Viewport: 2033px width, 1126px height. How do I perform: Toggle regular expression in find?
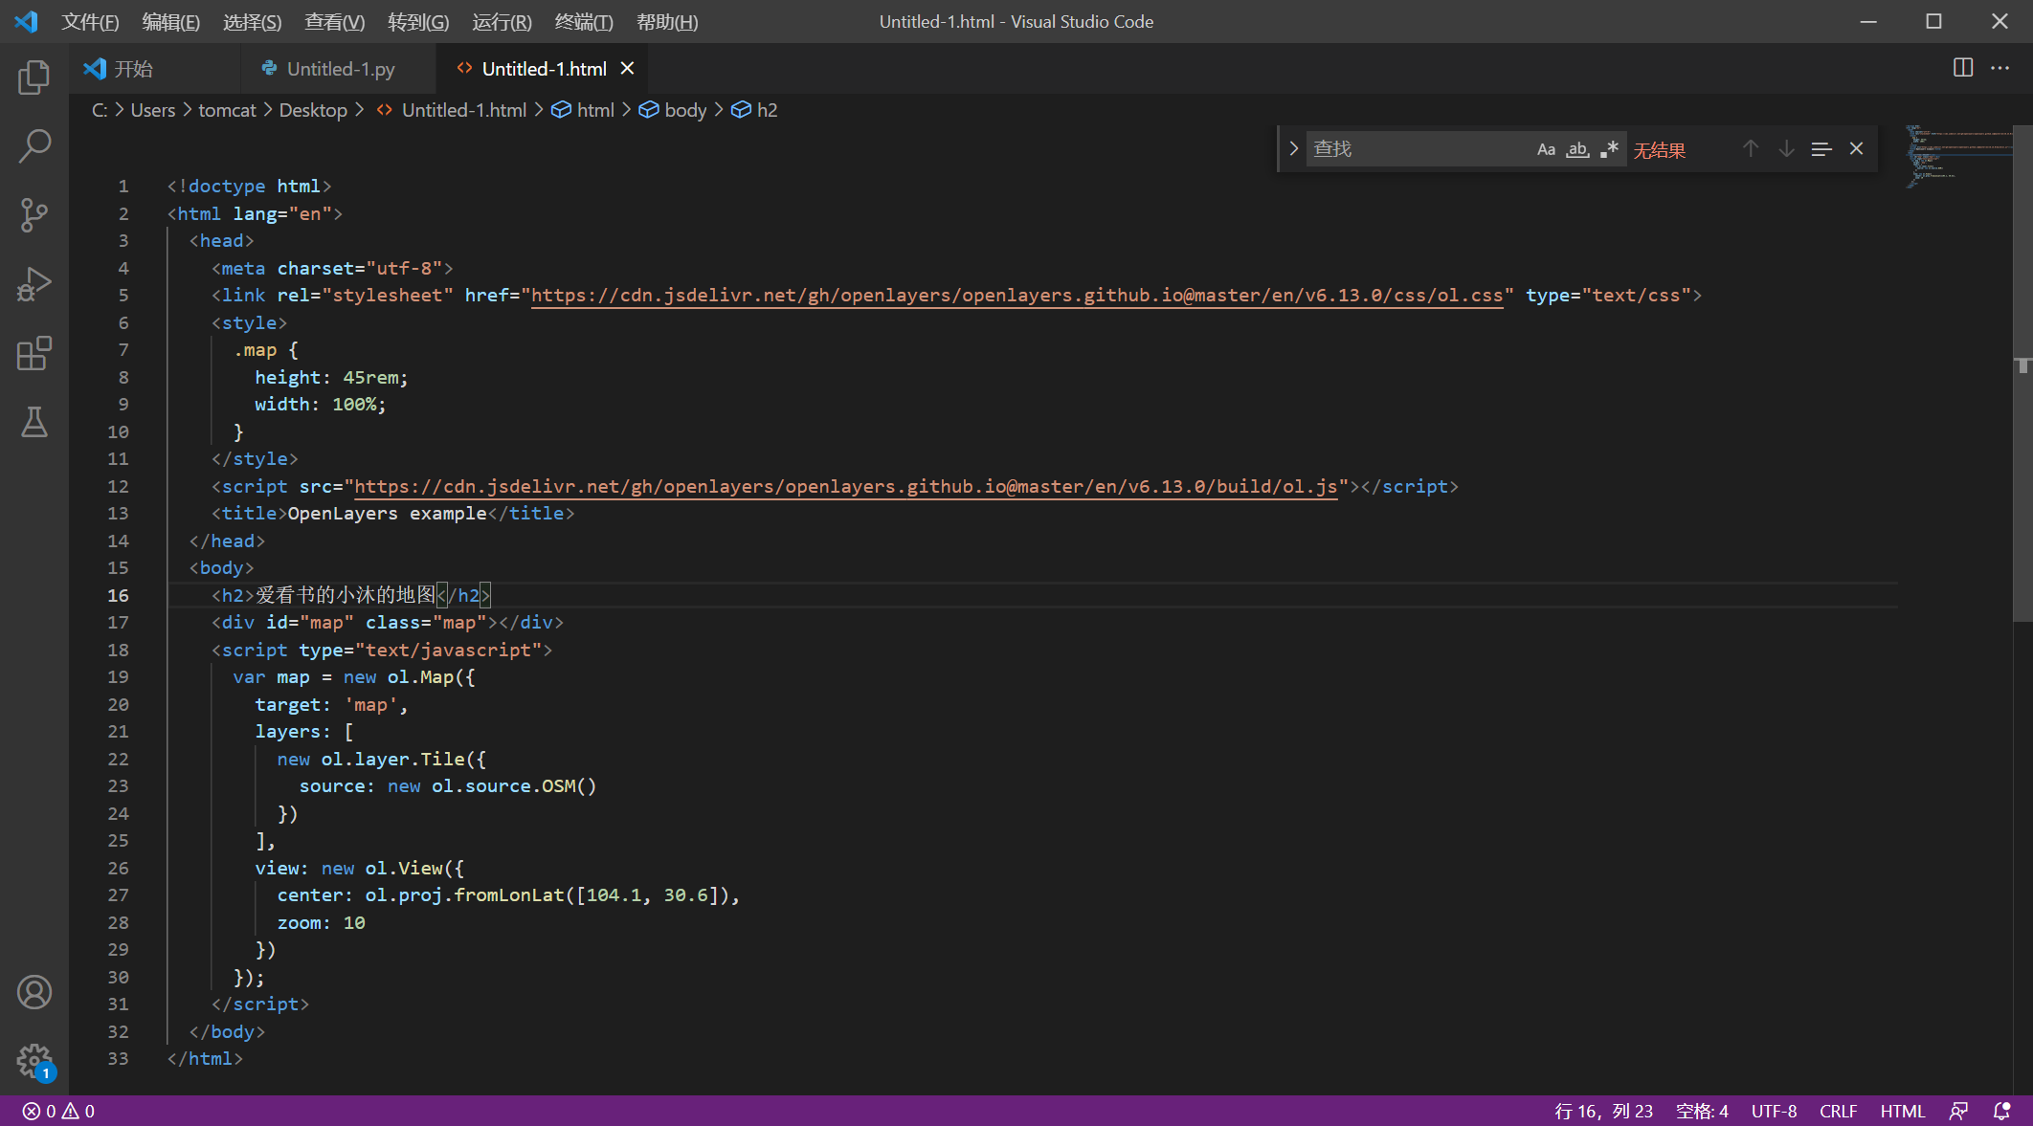pos(1610,149)
